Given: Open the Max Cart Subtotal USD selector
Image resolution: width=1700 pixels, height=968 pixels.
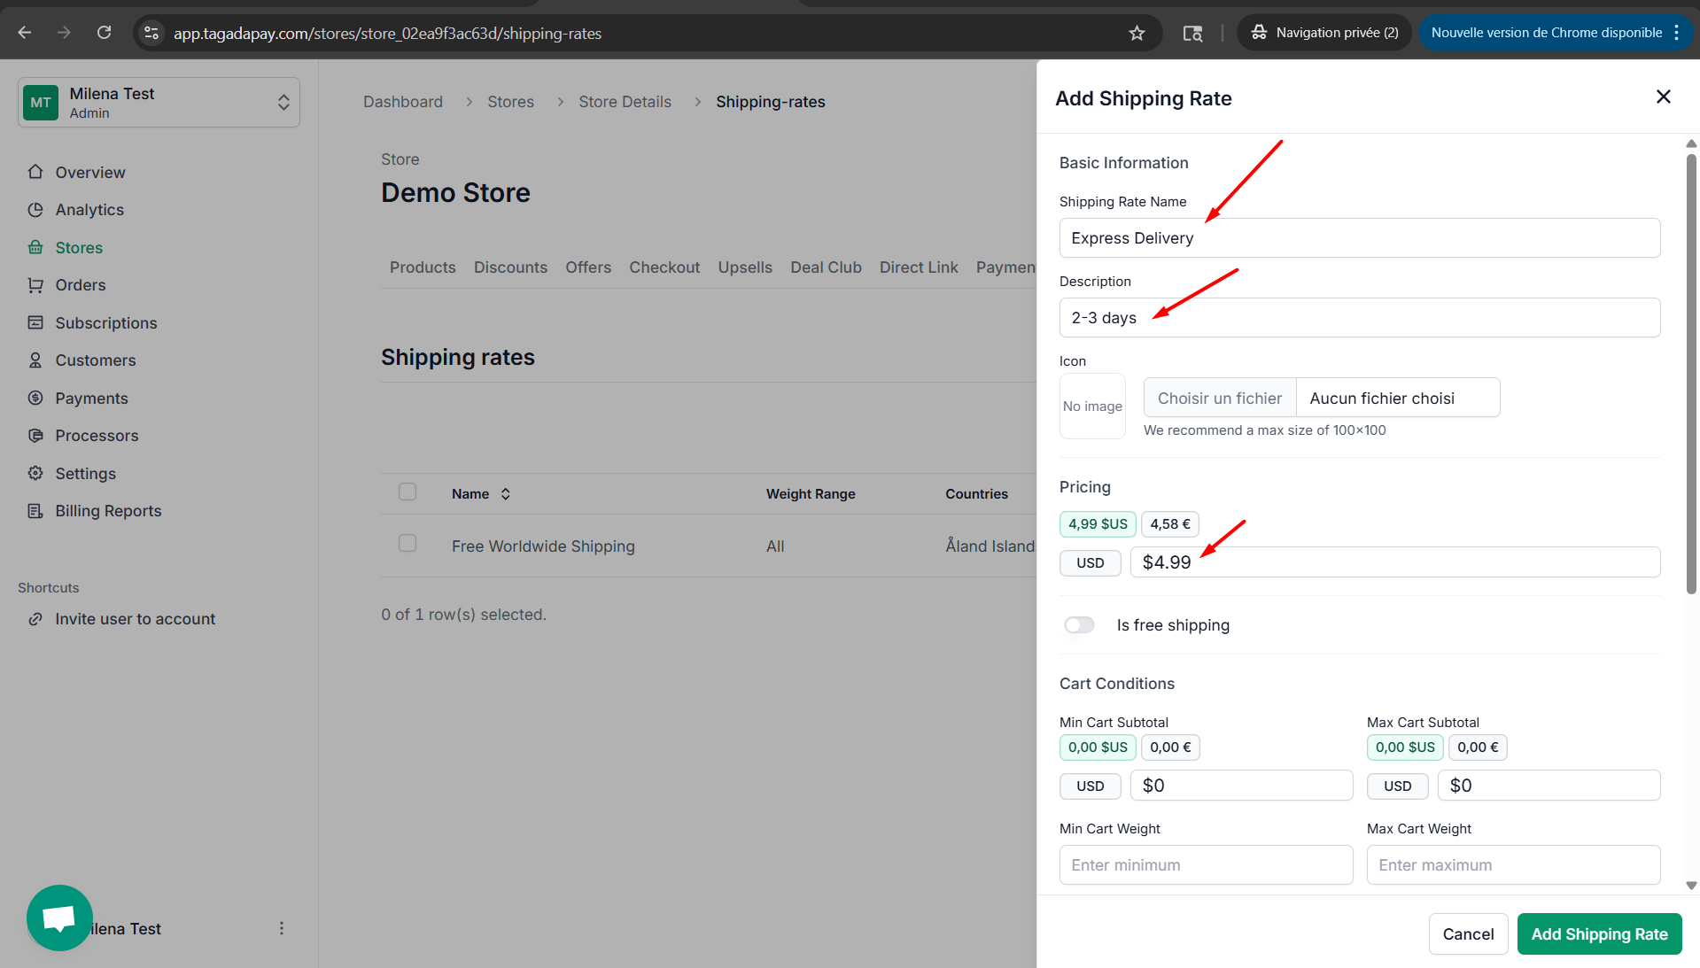Looking at the screenshot, I should point(1397,786).
